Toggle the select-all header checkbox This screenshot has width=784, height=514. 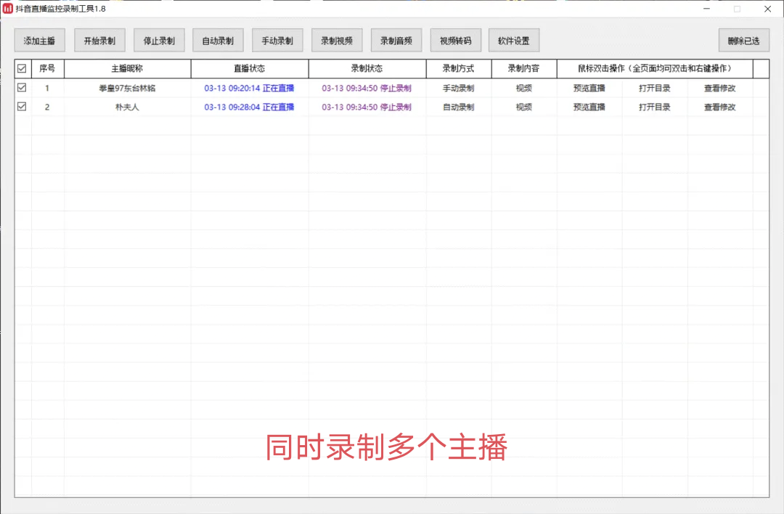click(x=22, y=68)
